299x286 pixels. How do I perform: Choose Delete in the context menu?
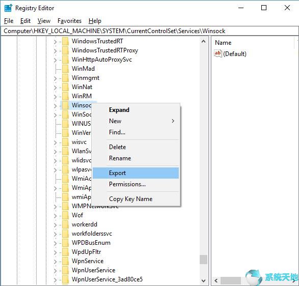pos(136,147)
